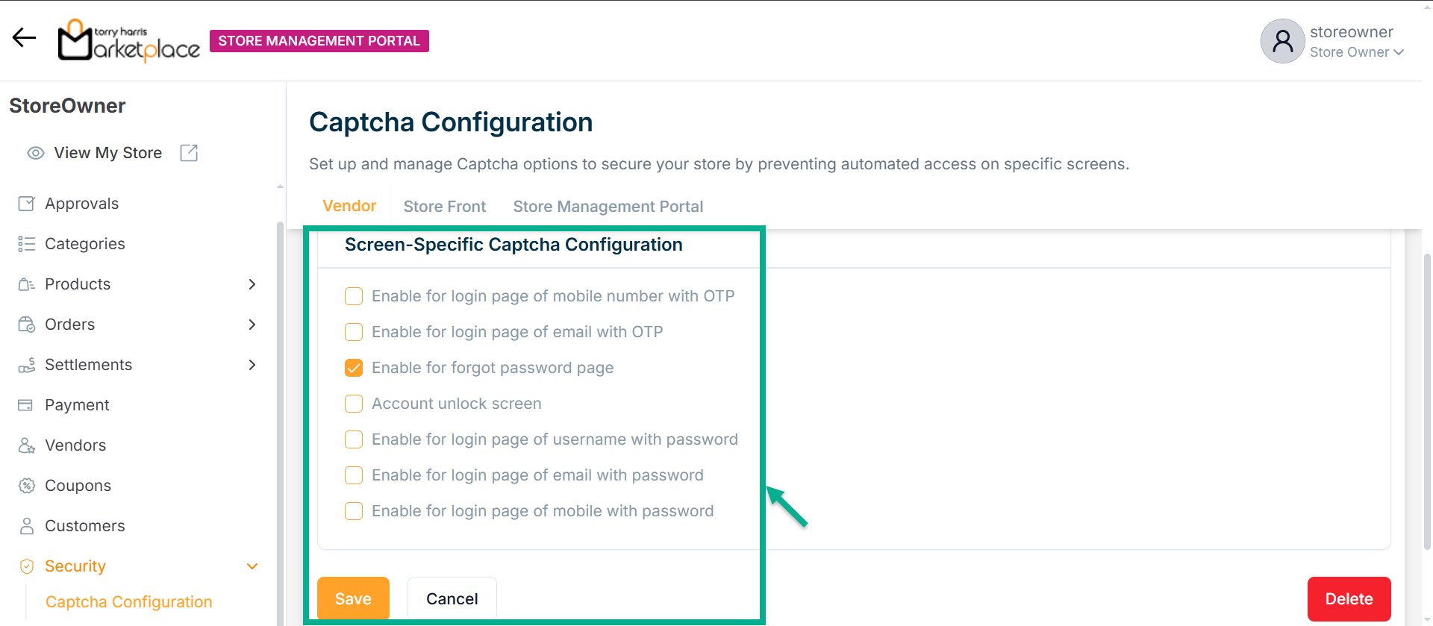Switch to the Store Front tab
This screenshot has width=1433, height=626.
[444, 207]
